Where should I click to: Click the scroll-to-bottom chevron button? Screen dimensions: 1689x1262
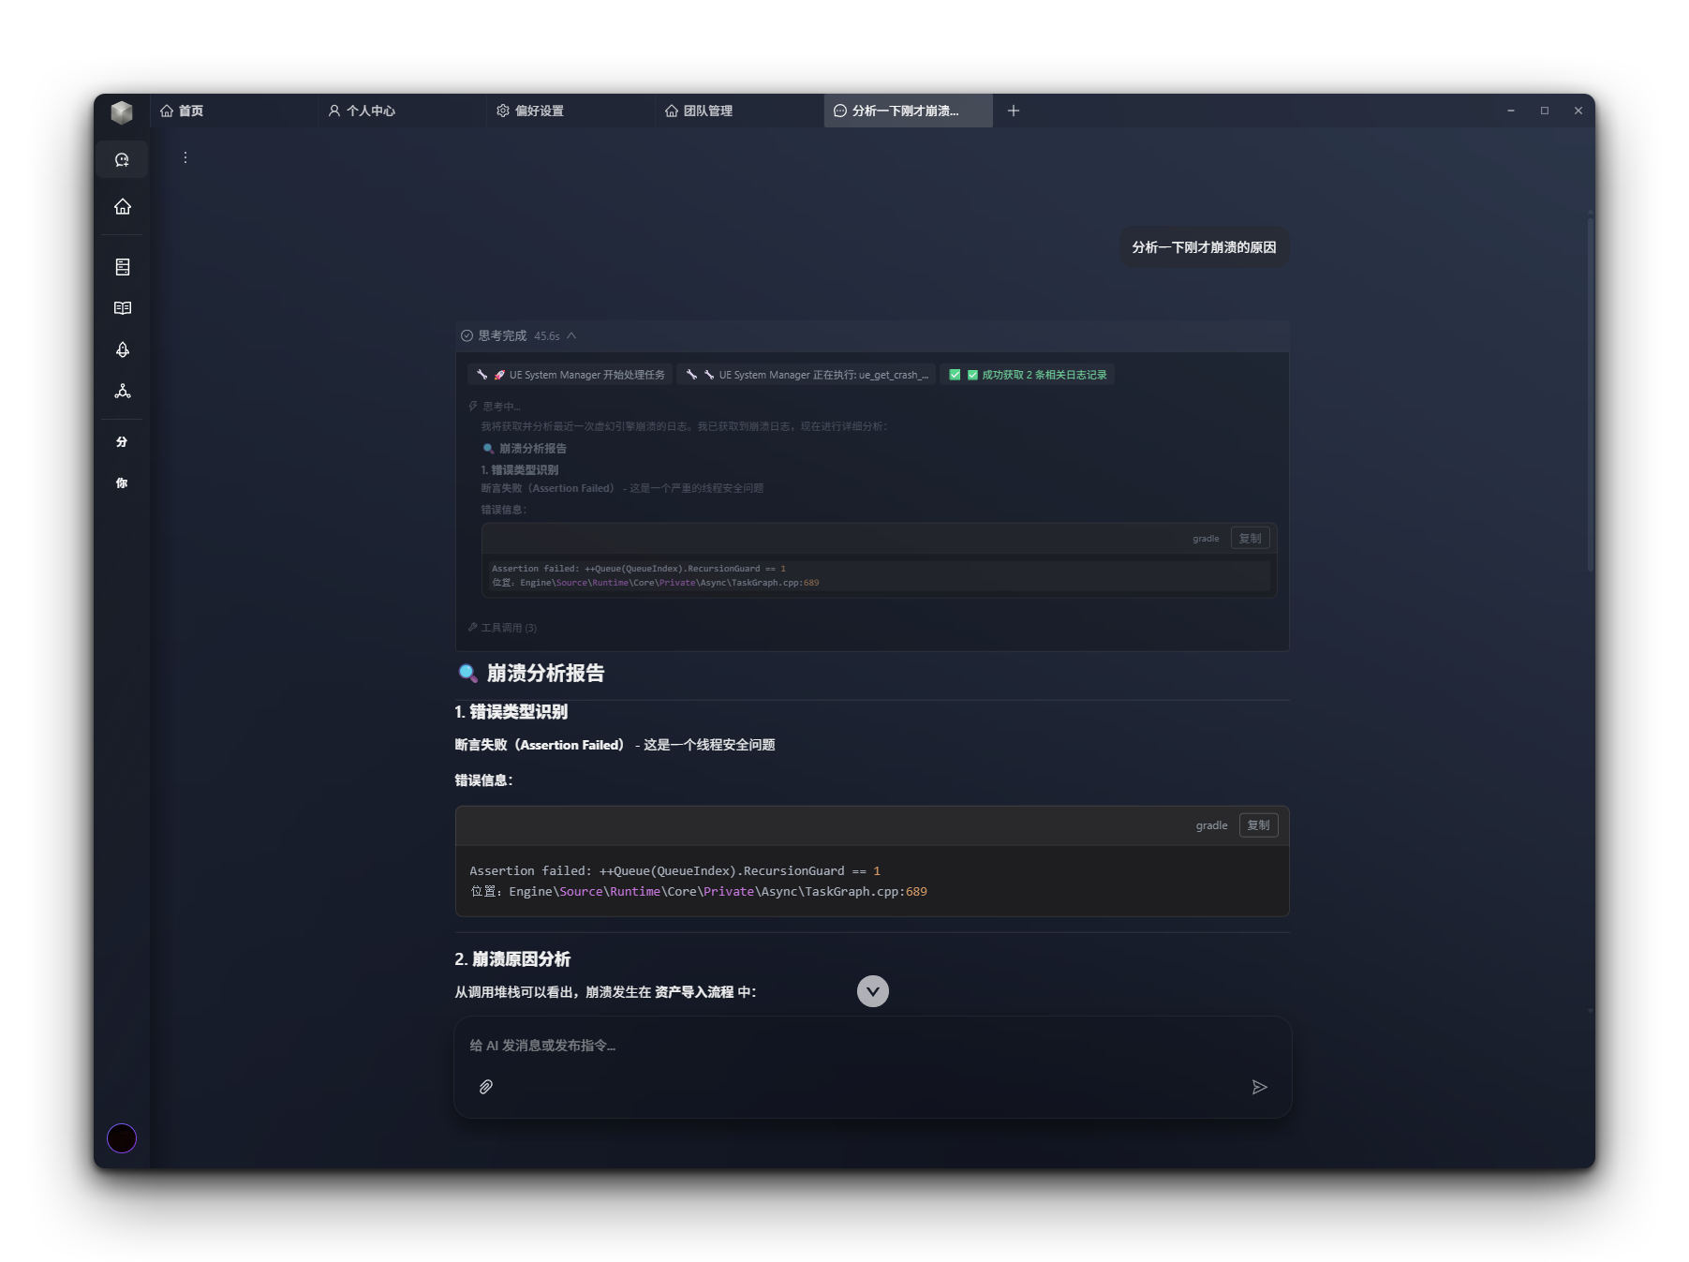[x=872, y=991]
